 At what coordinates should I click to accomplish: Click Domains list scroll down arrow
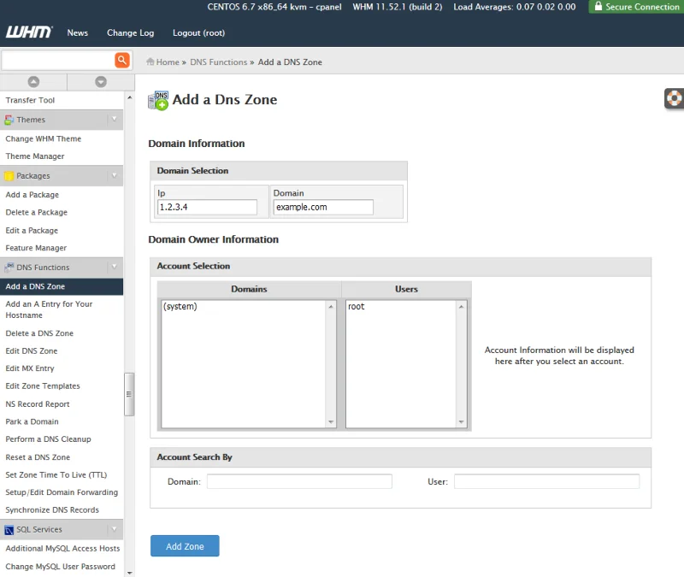coord(331,421)
